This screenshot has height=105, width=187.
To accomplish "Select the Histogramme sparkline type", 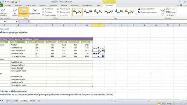I will pyautogui.click(x=24, y=12).
